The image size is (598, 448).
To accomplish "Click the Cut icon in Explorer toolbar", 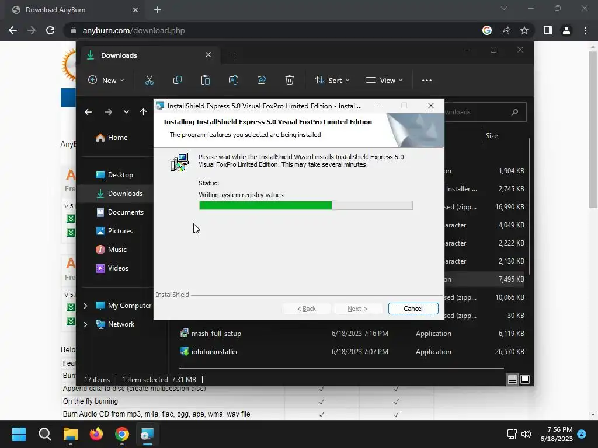I will pyautogui.click(x=149, y=80).
